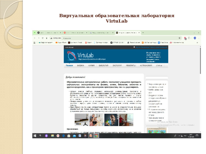
Task: Click the teacher at whiteboard thumbnail
Action: (126, 120)
